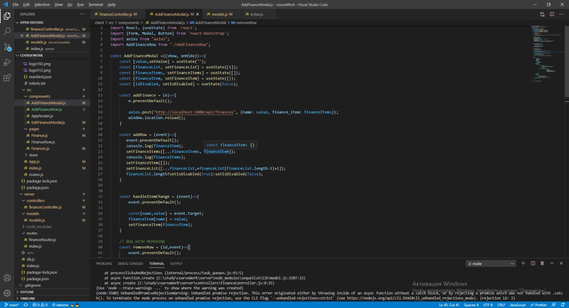Split the terminal panel

[533, 264]
